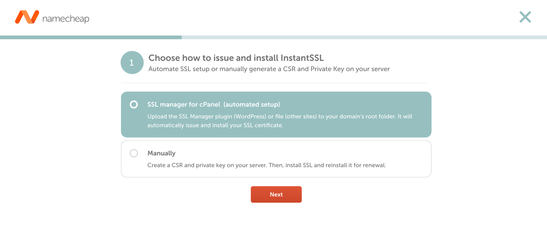547x235 pixels.
Task: Click the orange Namecheap N logo icon
Action: click(x=27, y=17)
